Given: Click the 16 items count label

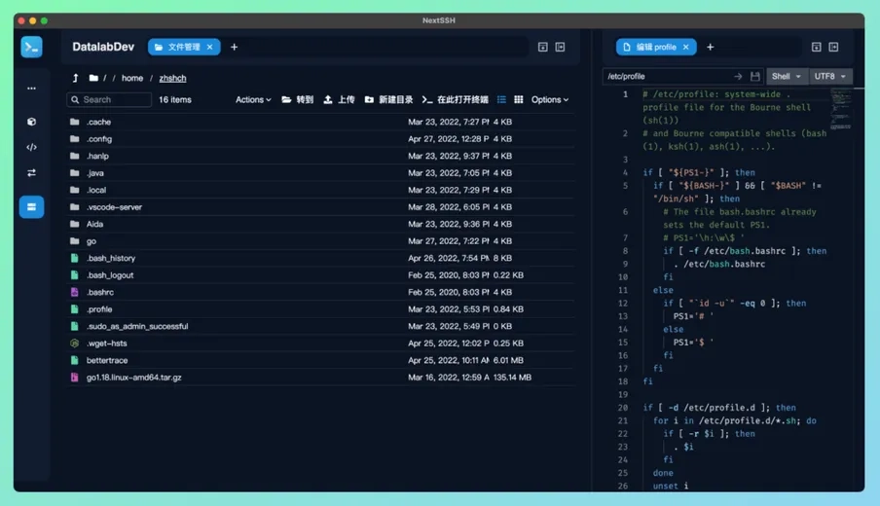Looking at the screenshot, I should (175, 99).
